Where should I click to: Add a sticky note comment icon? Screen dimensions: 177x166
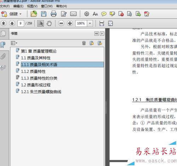click(104, 14)
